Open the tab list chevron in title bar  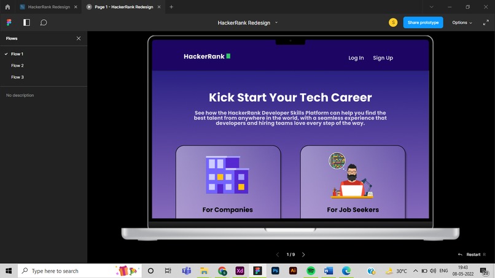click(431, 7)
